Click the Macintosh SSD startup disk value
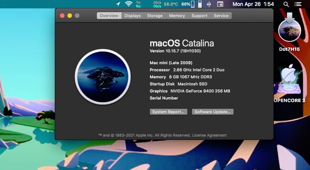This screenshot has height=170, width=310. 192,84
